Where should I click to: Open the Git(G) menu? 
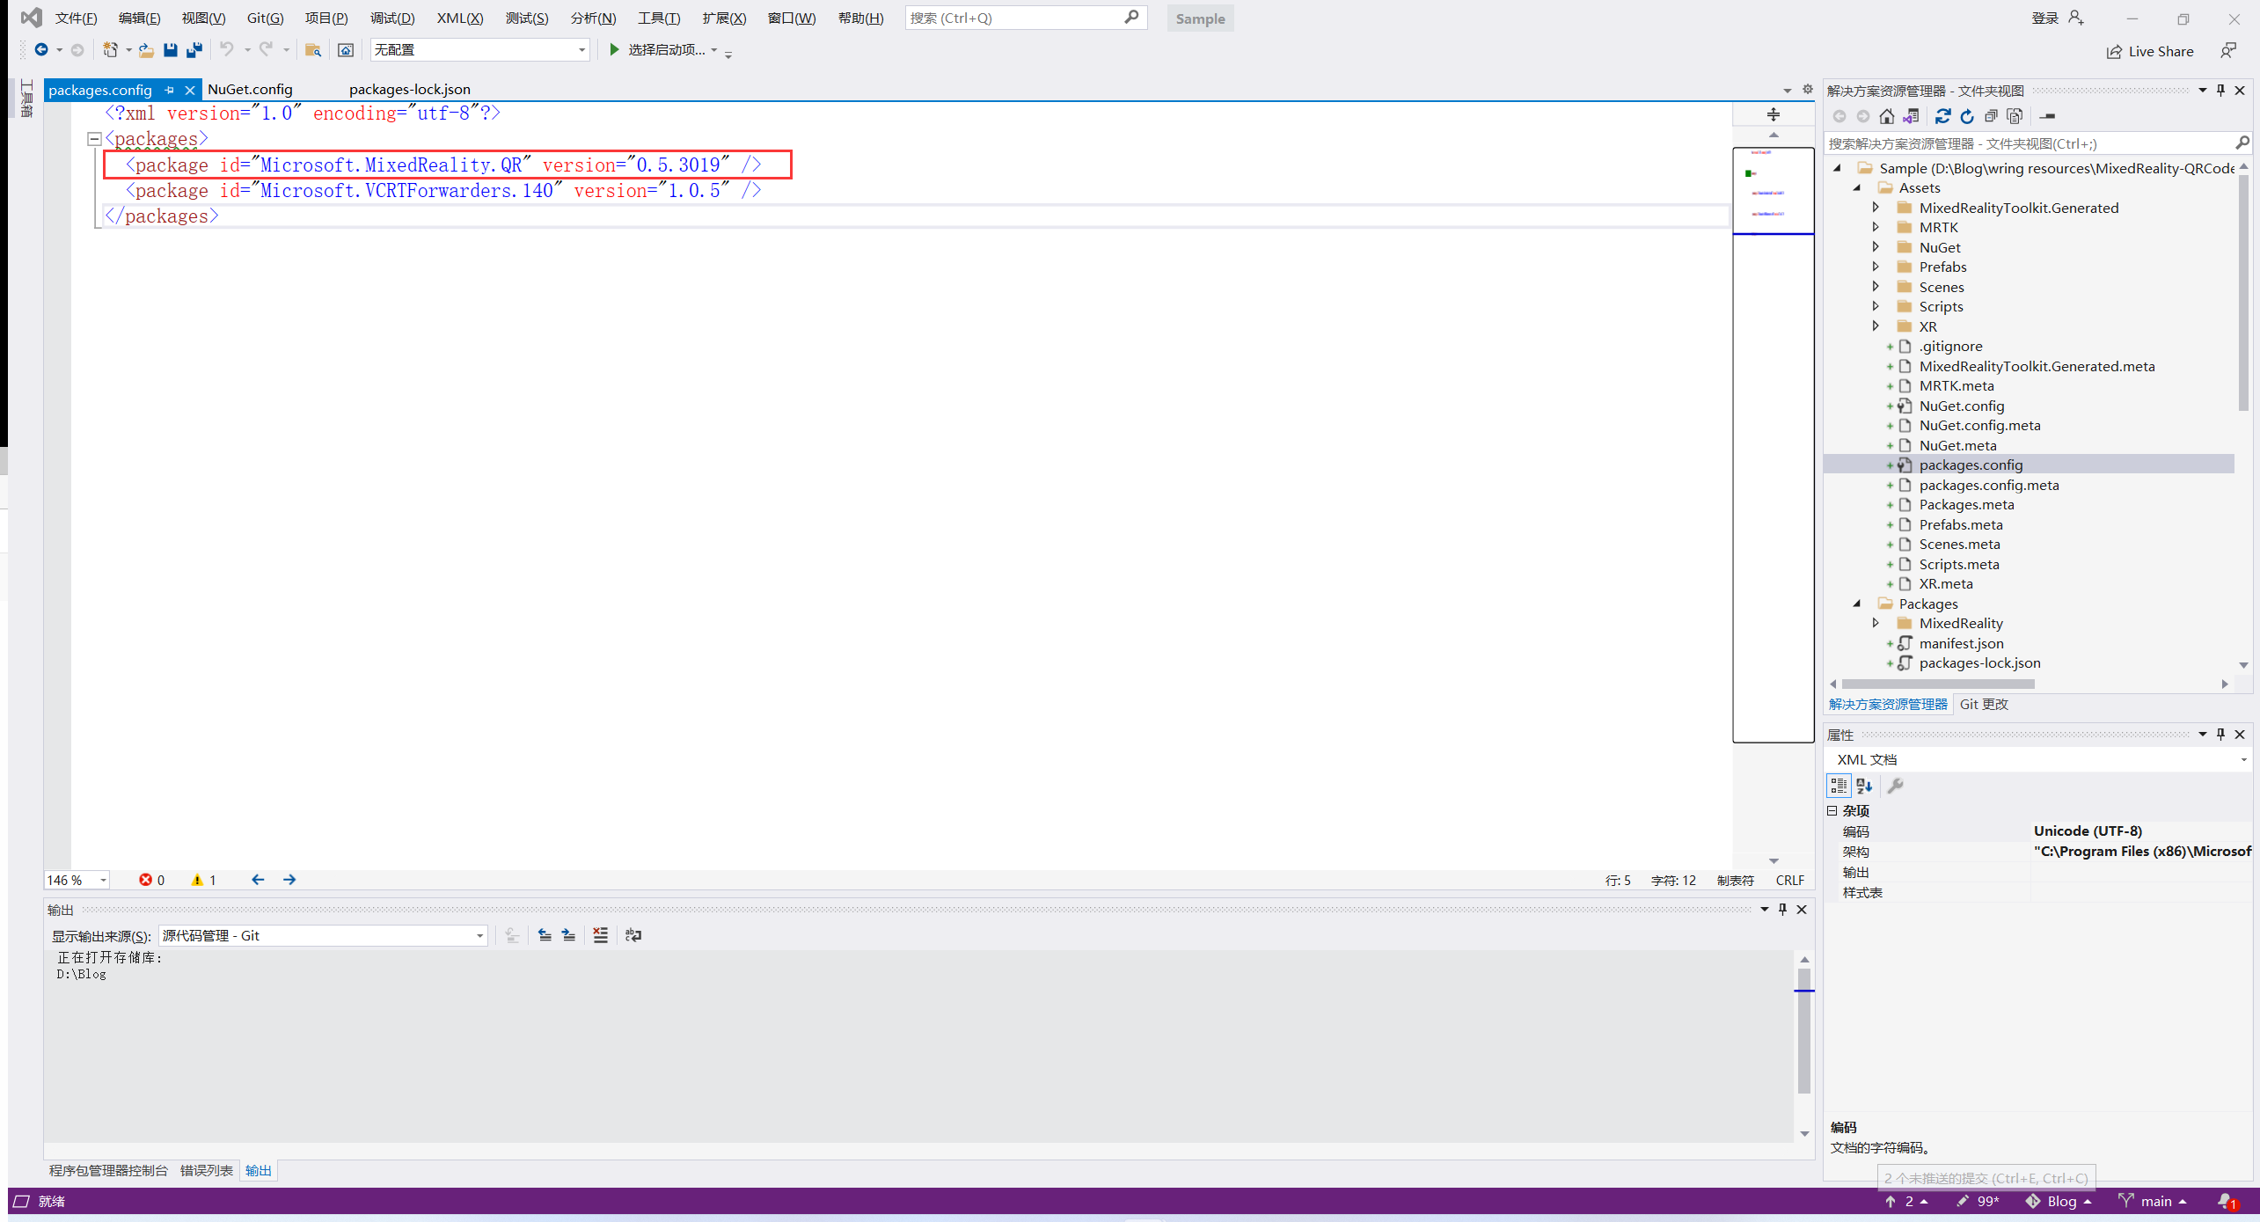[265, 18]
